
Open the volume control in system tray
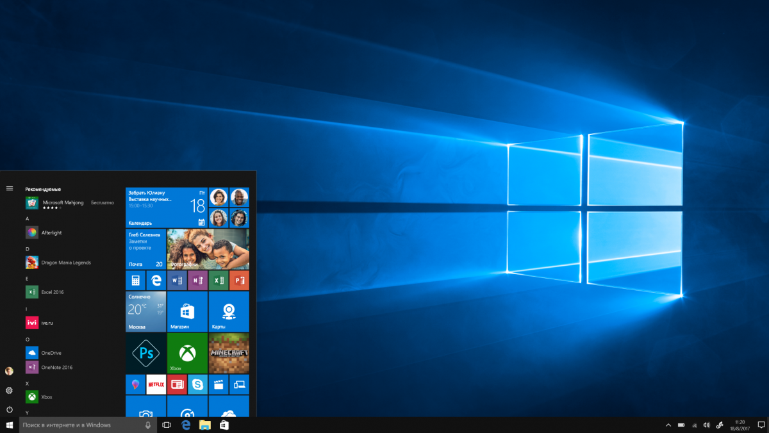click(x=706, y=425)
